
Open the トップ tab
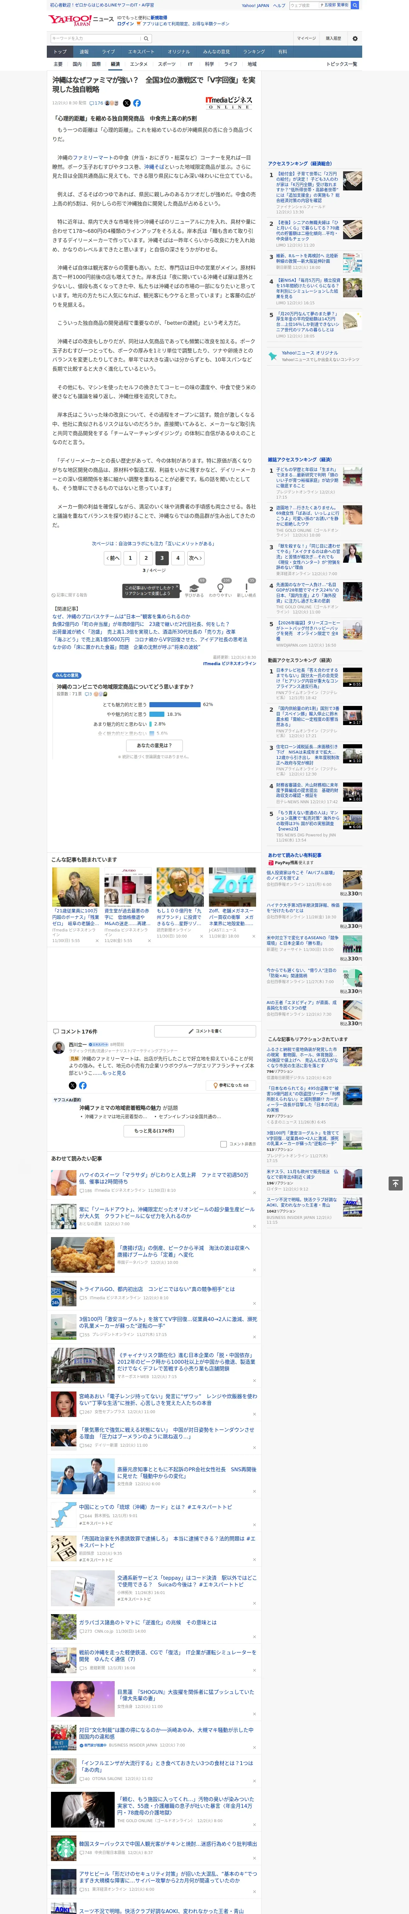[60, 52]
